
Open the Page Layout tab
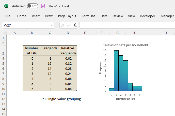click(x=67, y=16)
